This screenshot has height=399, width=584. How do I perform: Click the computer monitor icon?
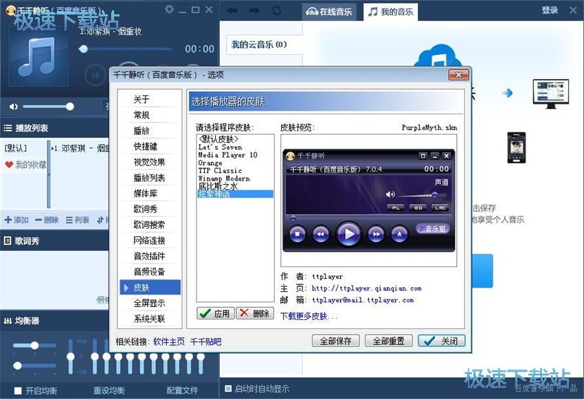point(551,94)
